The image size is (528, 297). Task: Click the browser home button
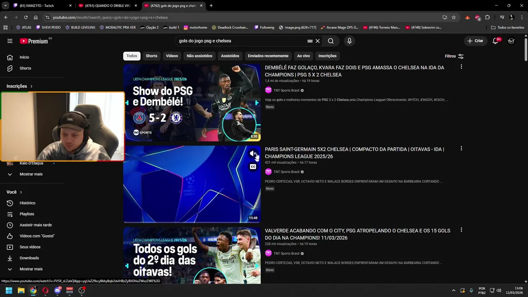coord(35,17)
